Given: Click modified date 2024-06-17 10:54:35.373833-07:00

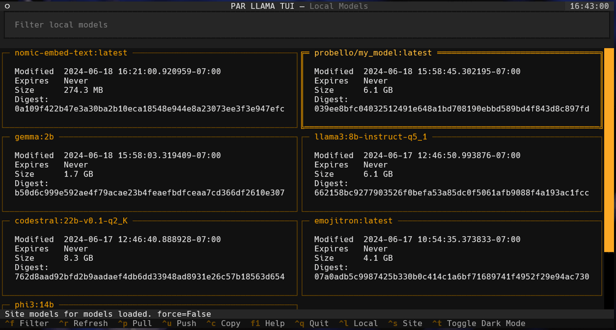Looking at the screenshot, I should 442,240.
